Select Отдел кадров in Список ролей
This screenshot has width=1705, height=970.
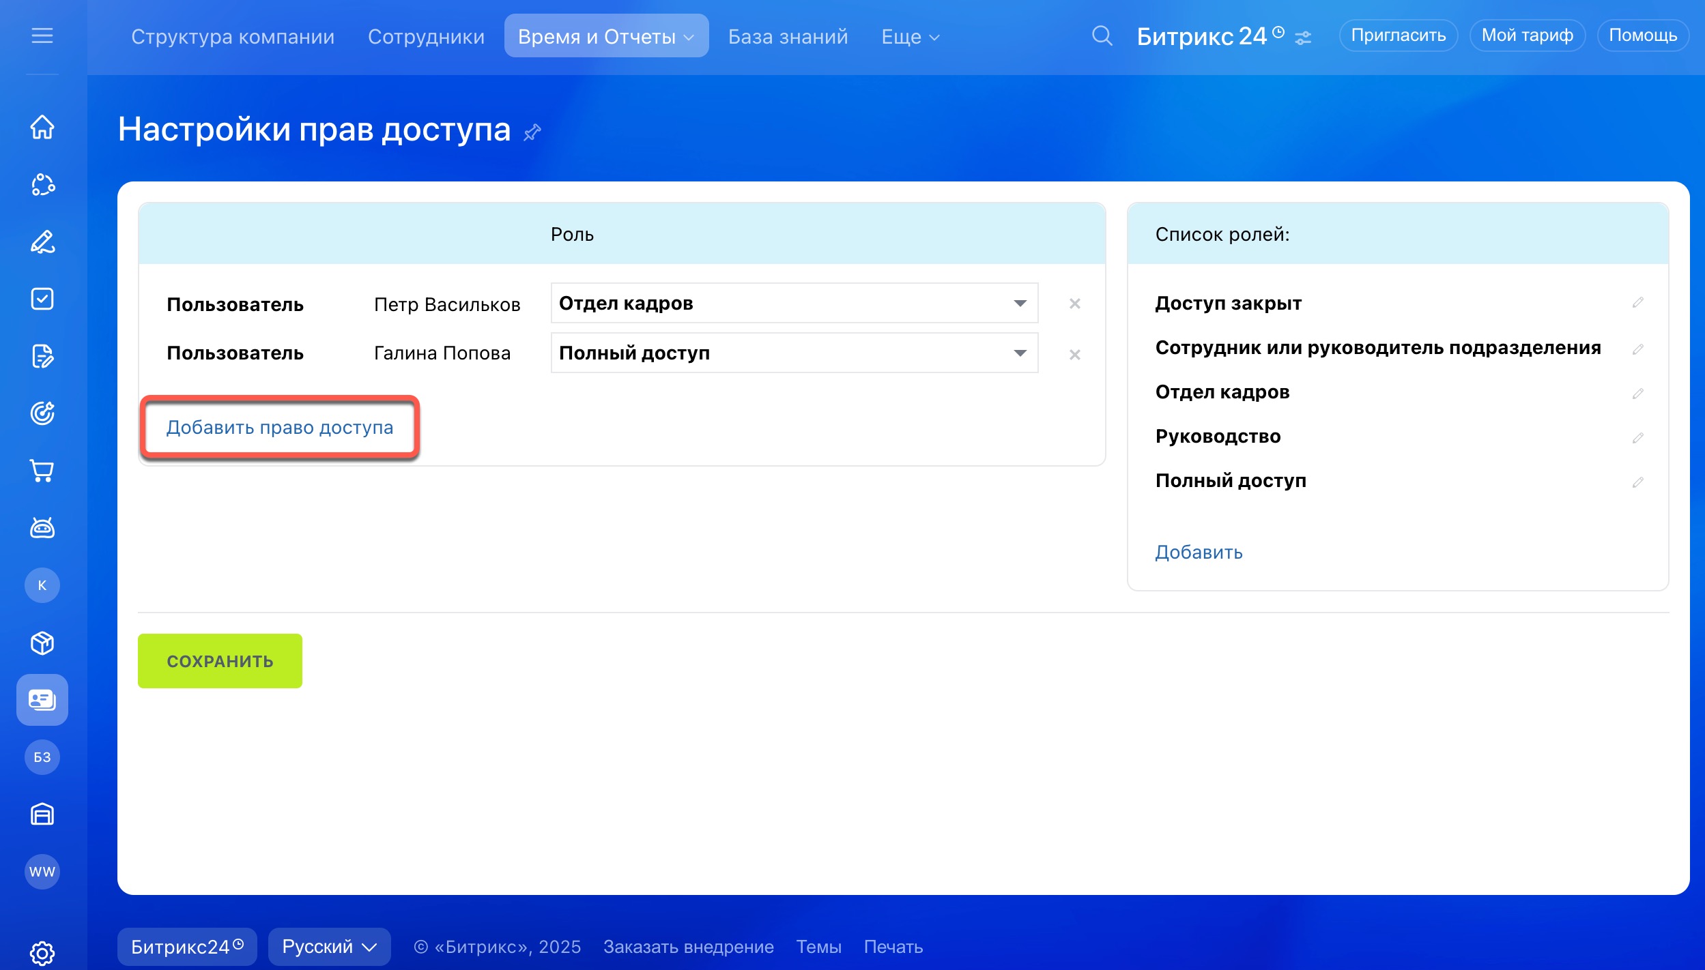point(1222,392)
